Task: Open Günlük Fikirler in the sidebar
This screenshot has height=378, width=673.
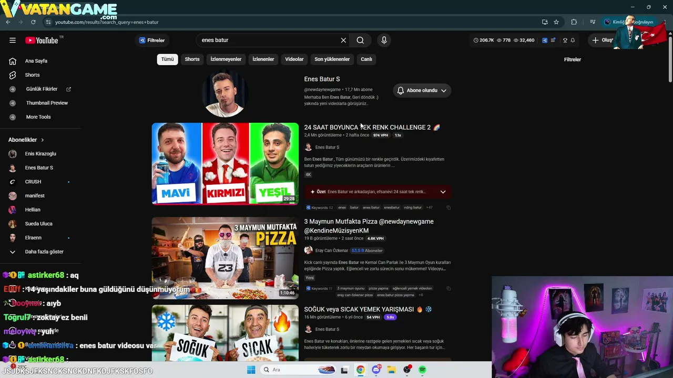Action: 40,89
